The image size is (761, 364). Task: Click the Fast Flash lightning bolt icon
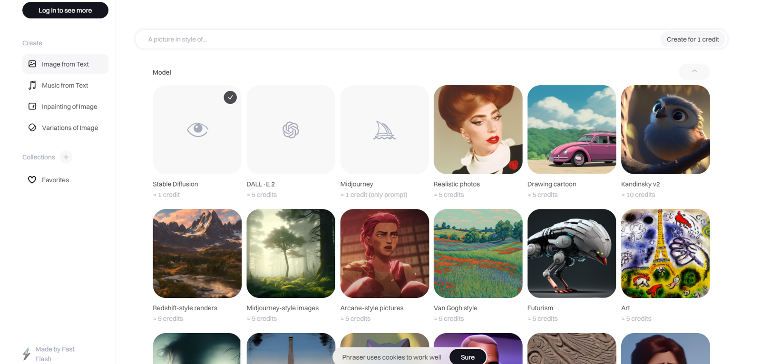tap(27, 354)
